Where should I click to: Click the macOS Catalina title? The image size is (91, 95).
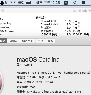(38, 60)
